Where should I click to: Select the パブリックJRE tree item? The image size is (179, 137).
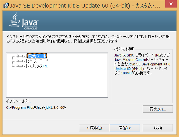click(x=38, y=66)
